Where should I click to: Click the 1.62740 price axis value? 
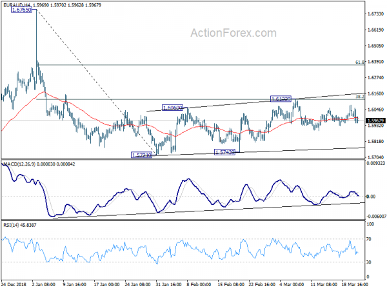click(x=375, y=78)
